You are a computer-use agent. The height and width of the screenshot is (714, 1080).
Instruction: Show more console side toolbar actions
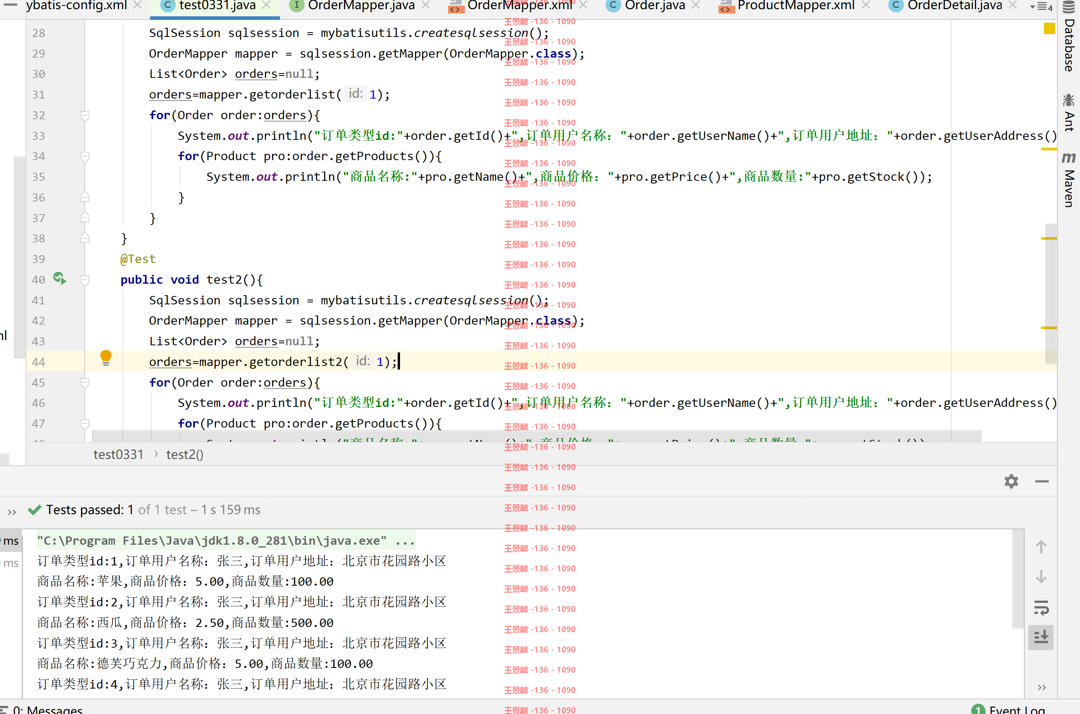1041,688
